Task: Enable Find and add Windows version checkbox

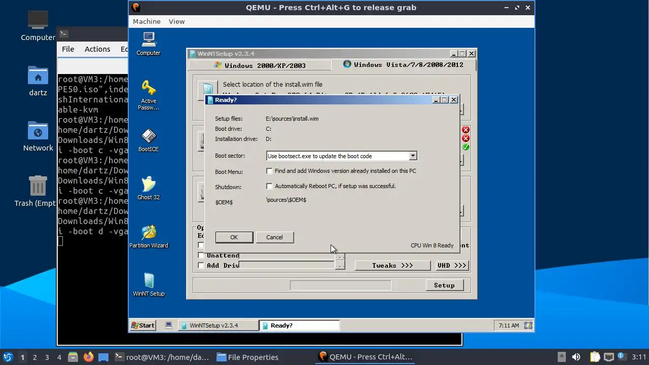Action: click(269, 171)
